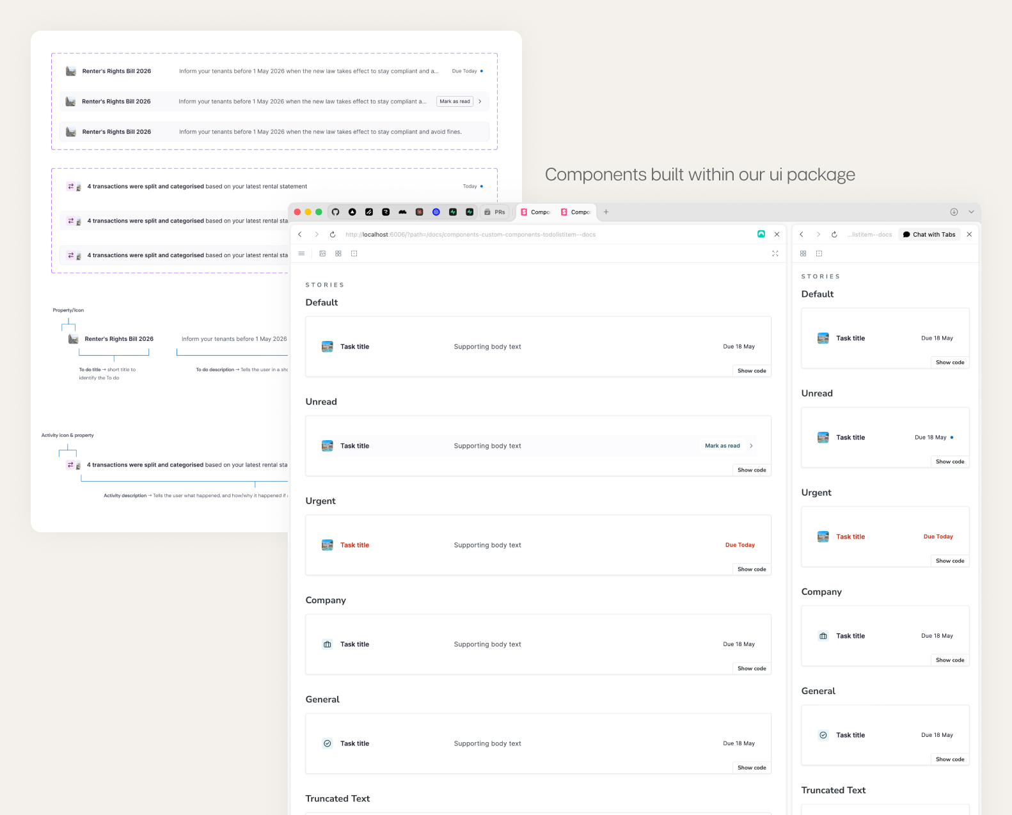This screenshot has width=1012, height=815.
Task: Switch to the second Compo Storybook tab
Action: [x=575, y=212]
